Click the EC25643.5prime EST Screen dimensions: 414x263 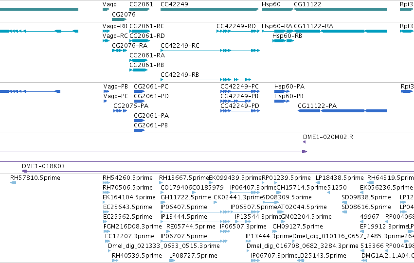point(107,212)
